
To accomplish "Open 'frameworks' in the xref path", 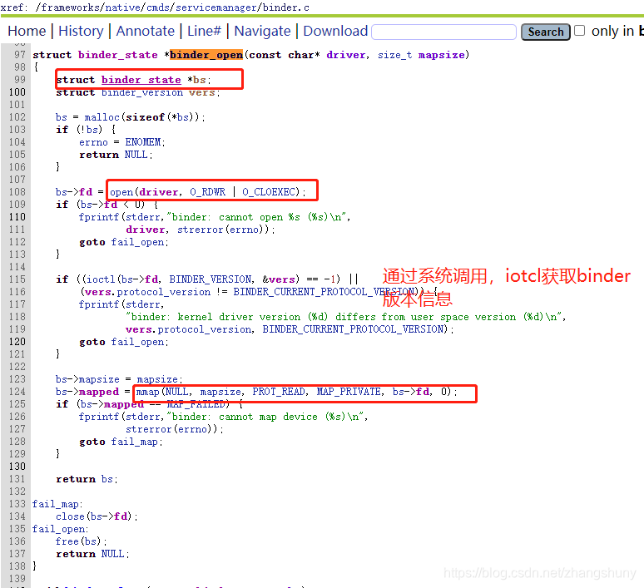I will 69,7.
